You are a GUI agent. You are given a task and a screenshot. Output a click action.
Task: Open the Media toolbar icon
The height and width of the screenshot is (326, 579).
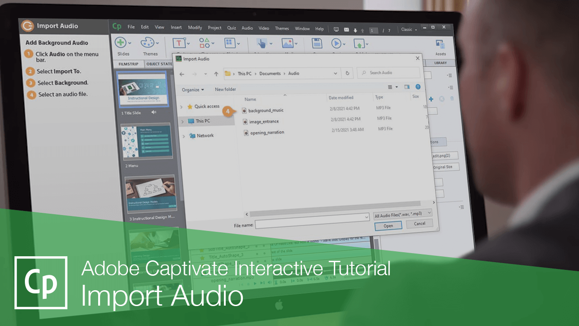[287, 43]
